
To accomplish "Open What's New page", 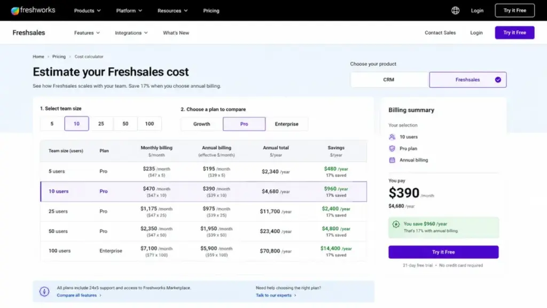I will 176,33.
